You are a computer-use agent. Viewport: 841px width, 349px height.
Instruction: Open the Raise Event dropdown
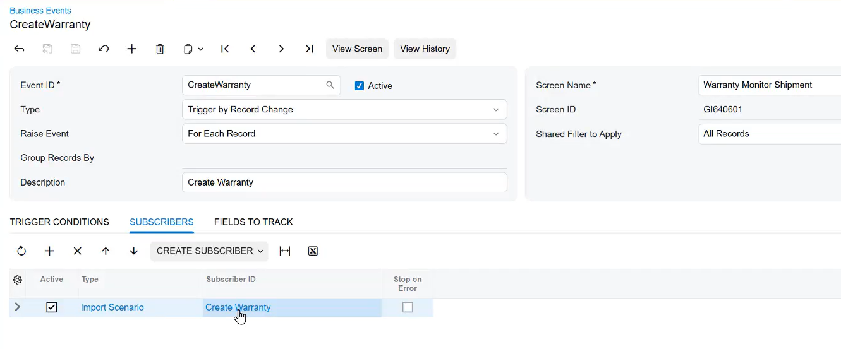pos(344,134)
